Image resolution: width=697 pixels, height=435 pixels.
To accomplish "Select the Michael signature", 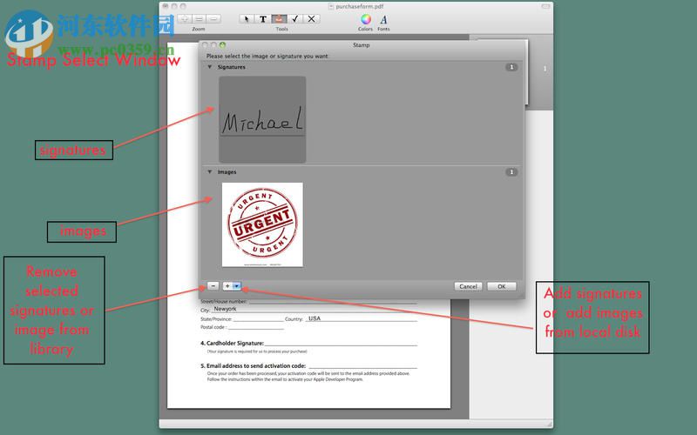I will (262, 119).
